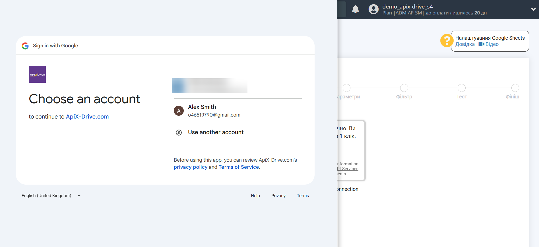Click the Фініш step circle marker
Viewport: 539px width, 247px height.
[515, 88]
